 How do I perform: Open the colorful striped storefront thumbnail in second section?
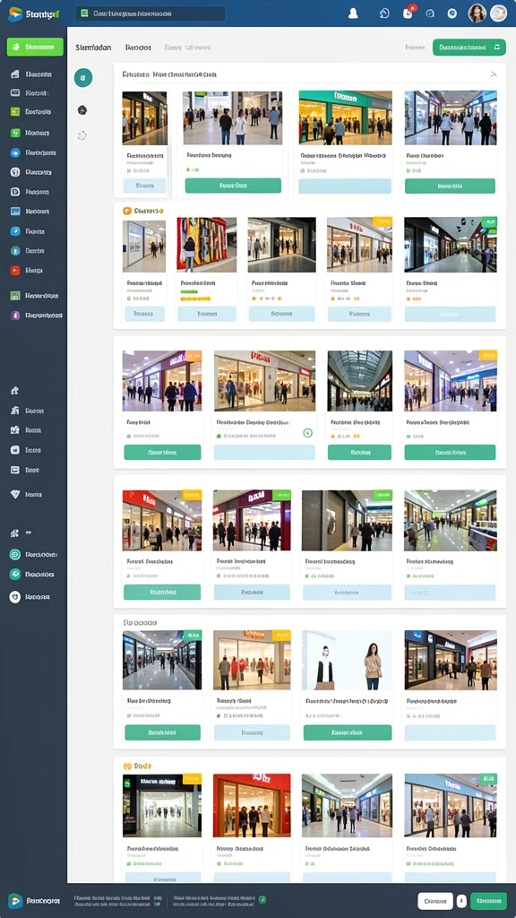click(x=207, y=245)
